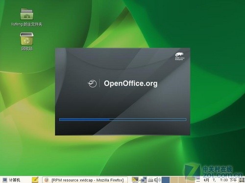
Task: Open the network connection tray icon
Action: click(x=144, y=180)
